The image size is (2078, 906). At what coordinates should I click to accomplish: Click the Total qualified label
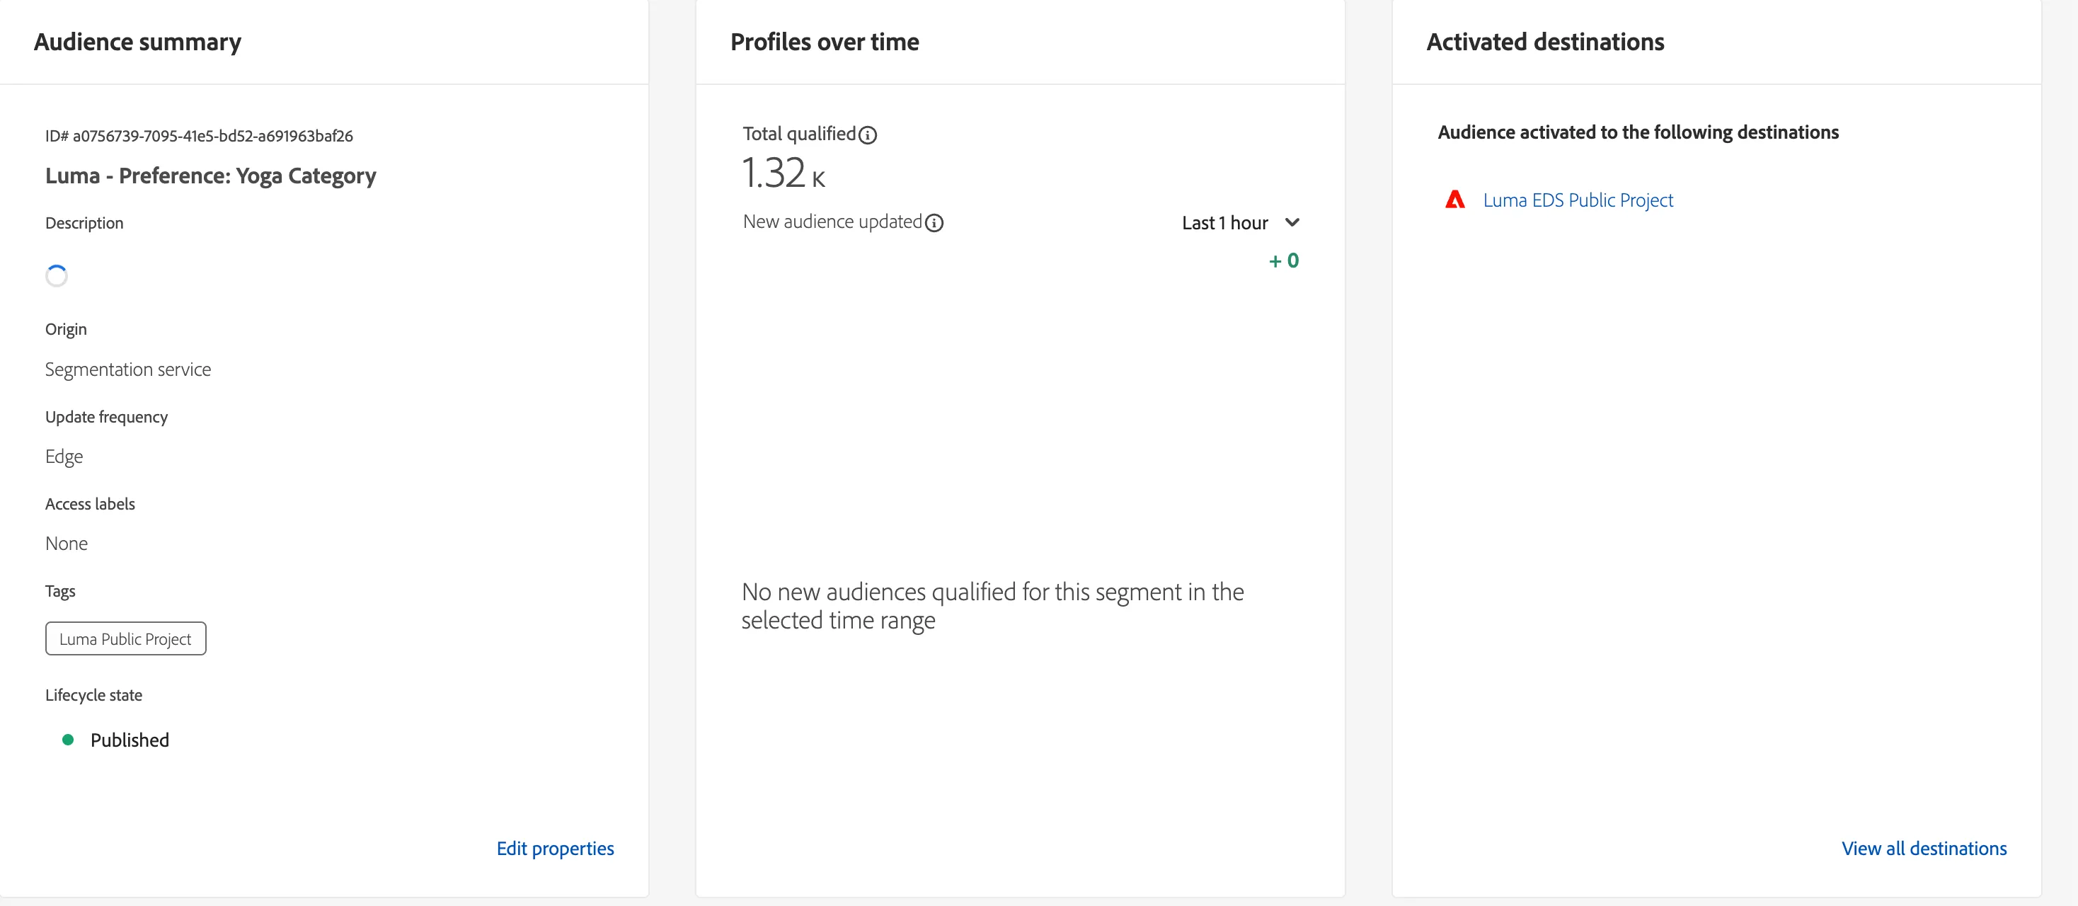(799, 134)
